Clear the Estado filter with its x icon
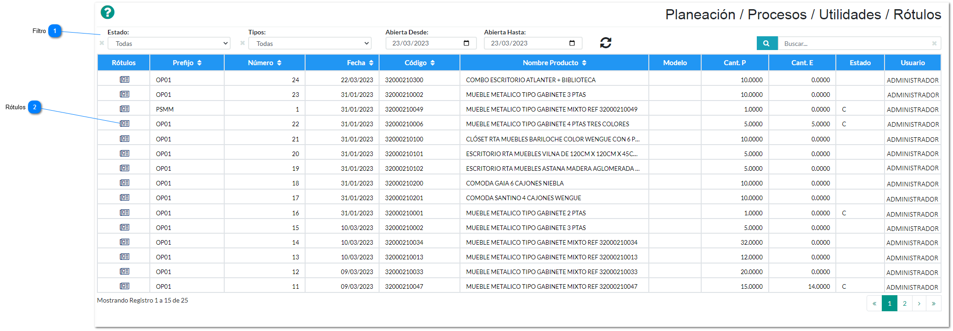The height and width of the screenshot is (331, 953). [x=102, y=43]
